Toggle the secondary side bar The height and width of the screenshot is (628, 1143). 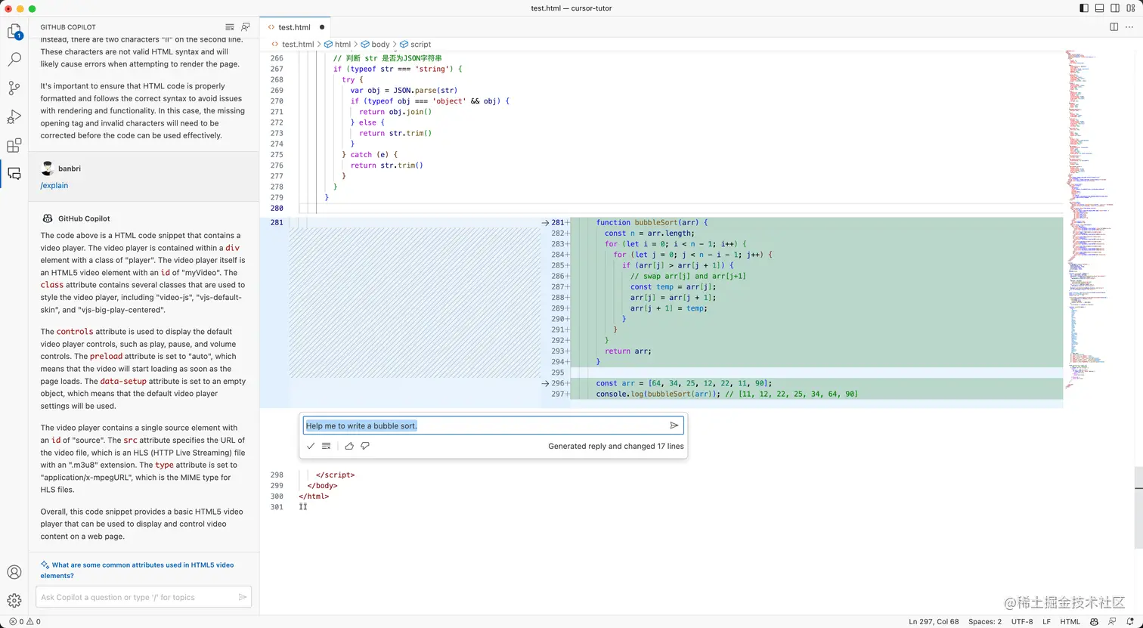pyautogui.click(x=1116, y=8)
